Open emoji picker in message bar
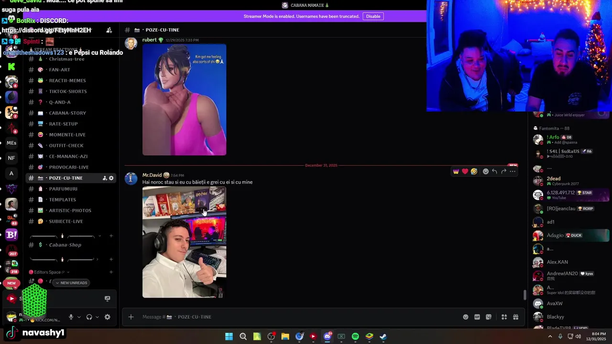Screen dimensions: 612x344 pos(466,317)
